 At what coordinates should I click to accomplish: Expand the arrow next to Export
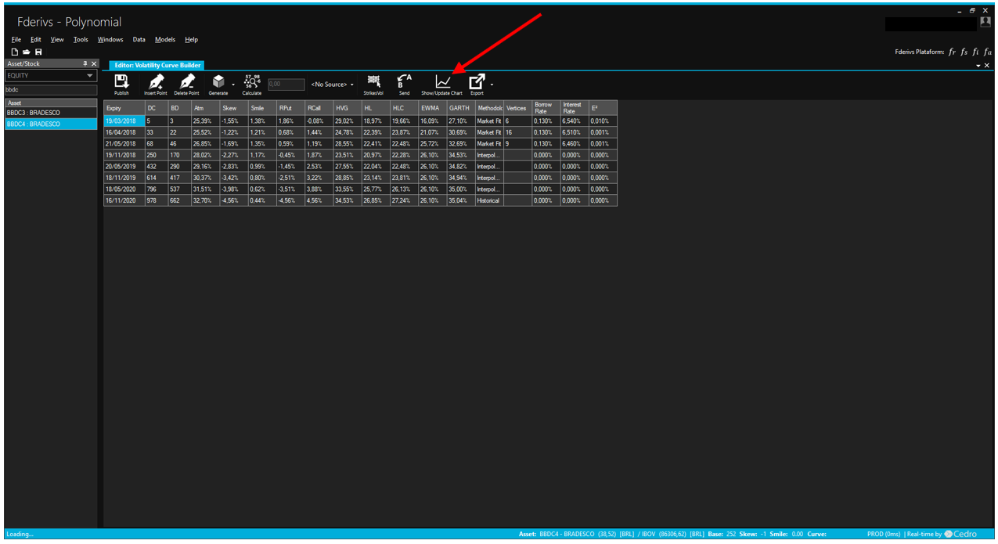(492, 85)
